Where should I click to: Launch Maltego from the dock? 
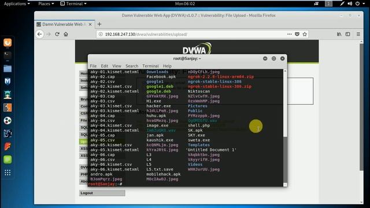pyautogui.click(x=8, y=133)
